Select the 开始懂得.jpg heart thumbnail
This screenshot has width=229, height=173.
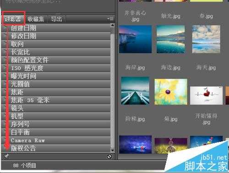point(206,96)
